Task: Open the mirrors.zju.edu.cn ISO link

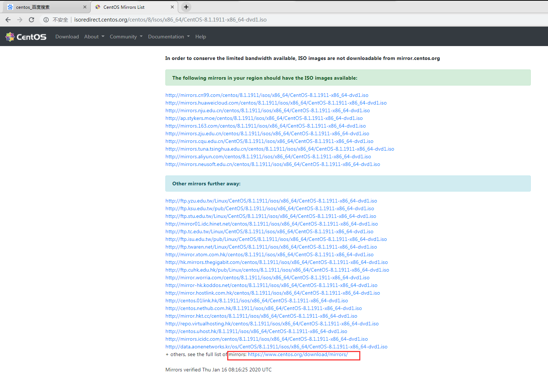Action: click(x=267, y=133)
